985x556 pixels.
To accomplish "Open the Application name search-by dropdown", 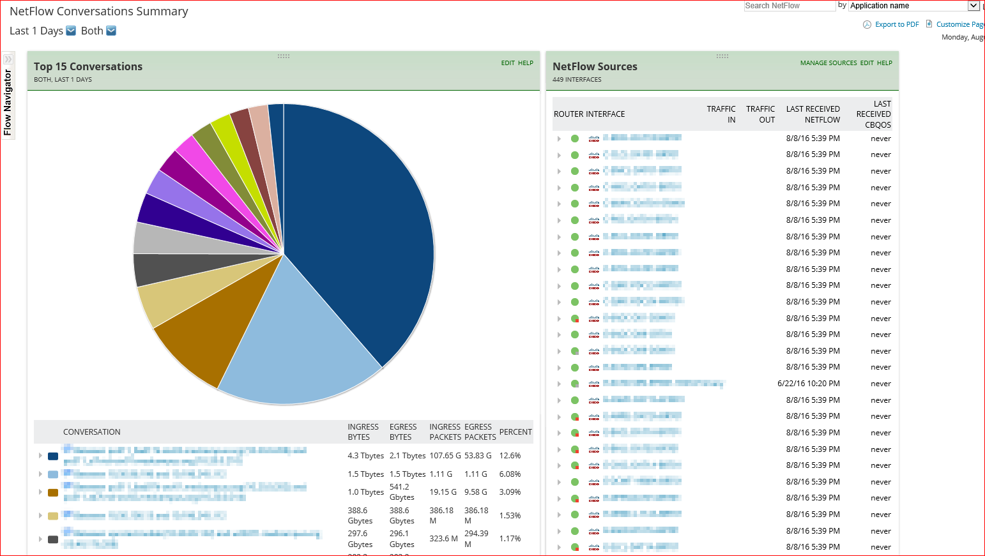I will [x=914, y=6].
